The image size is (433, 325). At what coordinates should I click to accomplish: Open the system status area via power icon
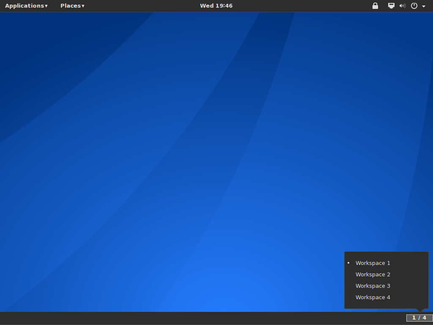pyautogui.click(x=413, y=6)
